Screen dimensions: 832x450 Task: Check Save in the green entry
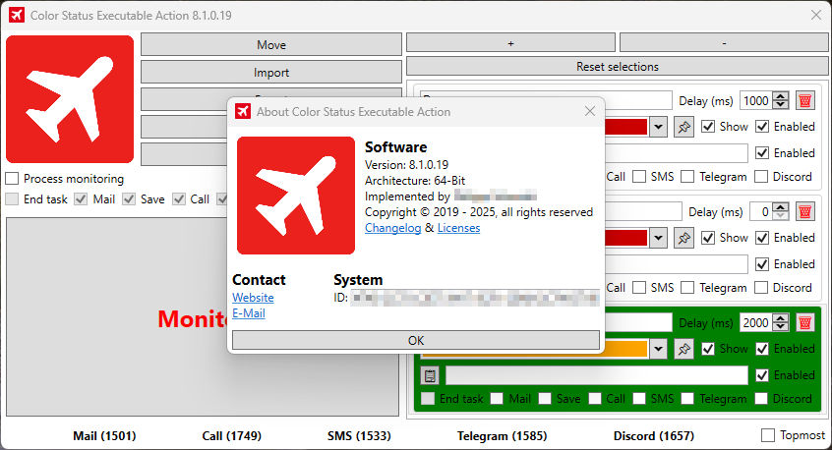545,399
